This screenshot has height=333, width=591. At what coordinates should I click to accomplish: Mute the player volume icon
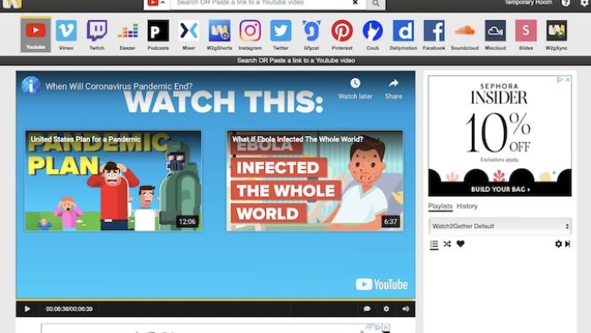click(x=405, y=308)
